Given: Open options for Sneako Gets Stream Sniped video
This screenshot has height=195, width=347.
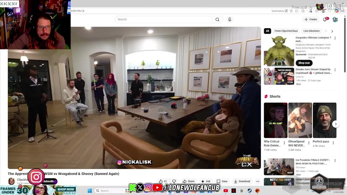Looking at the screenshot, I should [335, 70].
